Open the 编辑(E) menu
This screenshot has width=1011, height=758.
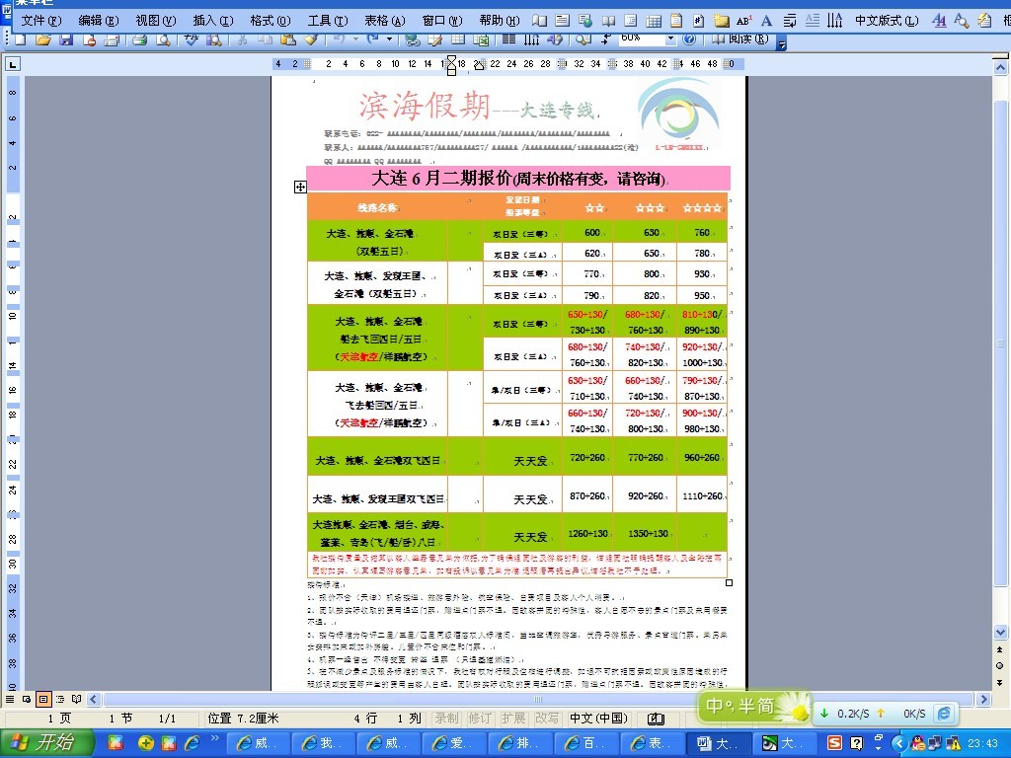(99, 21)
